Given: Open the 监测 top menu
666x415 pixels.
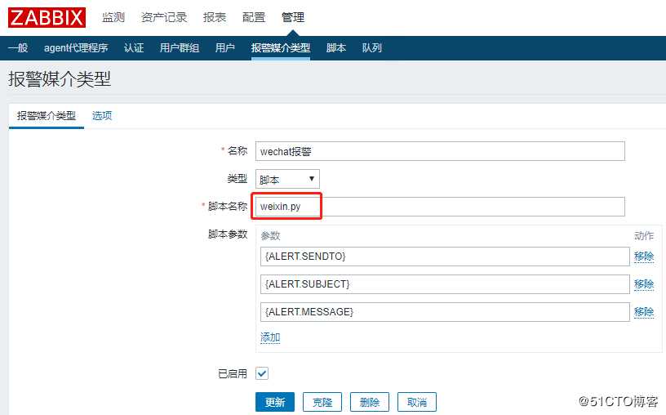Looking at the screenshot, I should [x=113, y=17].
